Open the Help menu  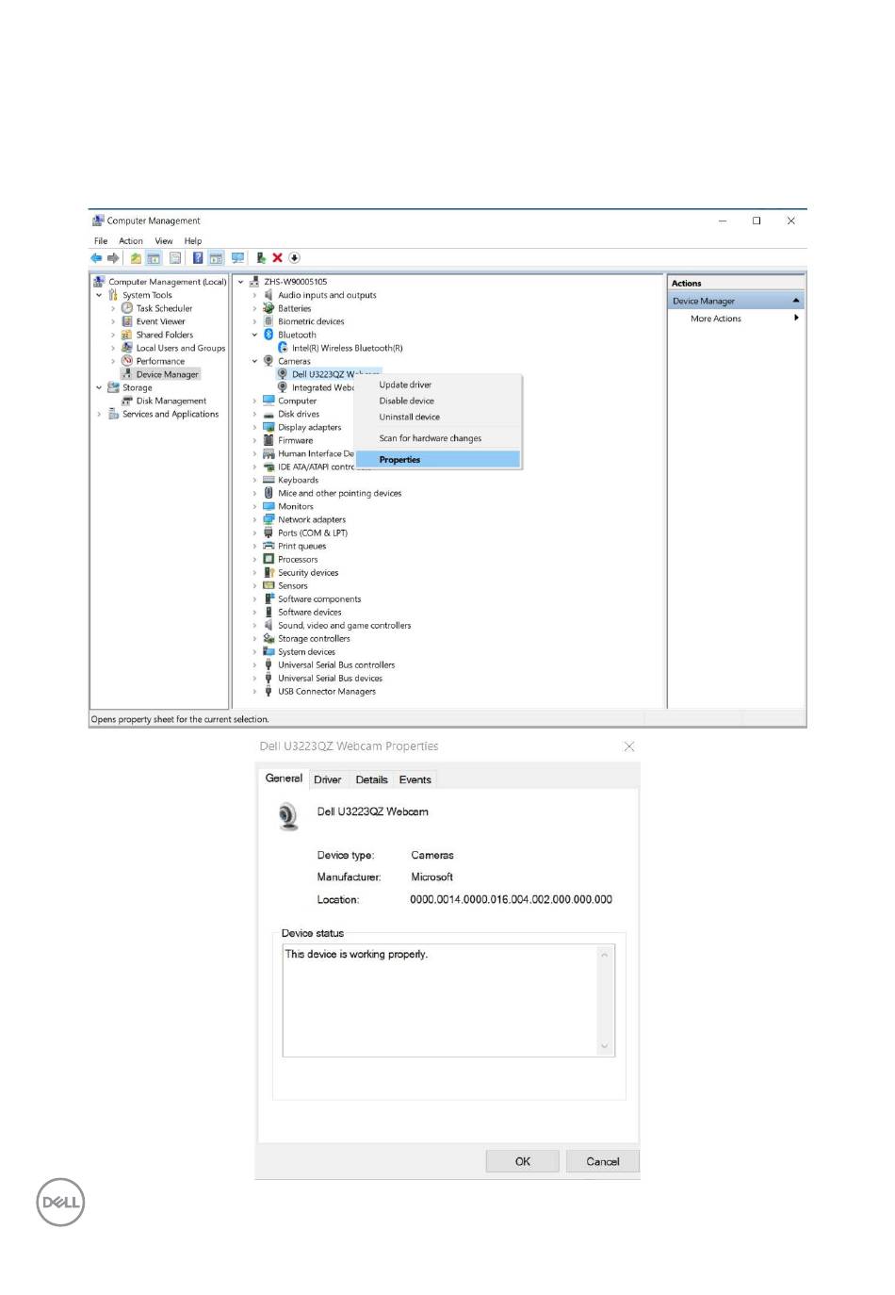pos(193,240)
